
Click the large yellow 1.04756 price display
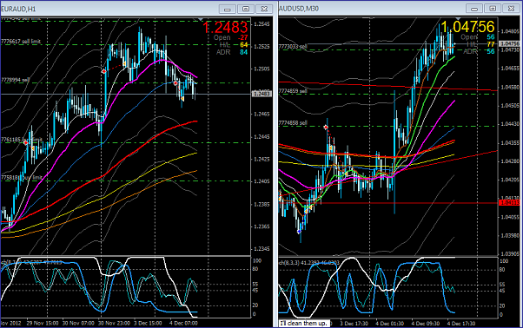pyautogui.click(x=467, y=27)
